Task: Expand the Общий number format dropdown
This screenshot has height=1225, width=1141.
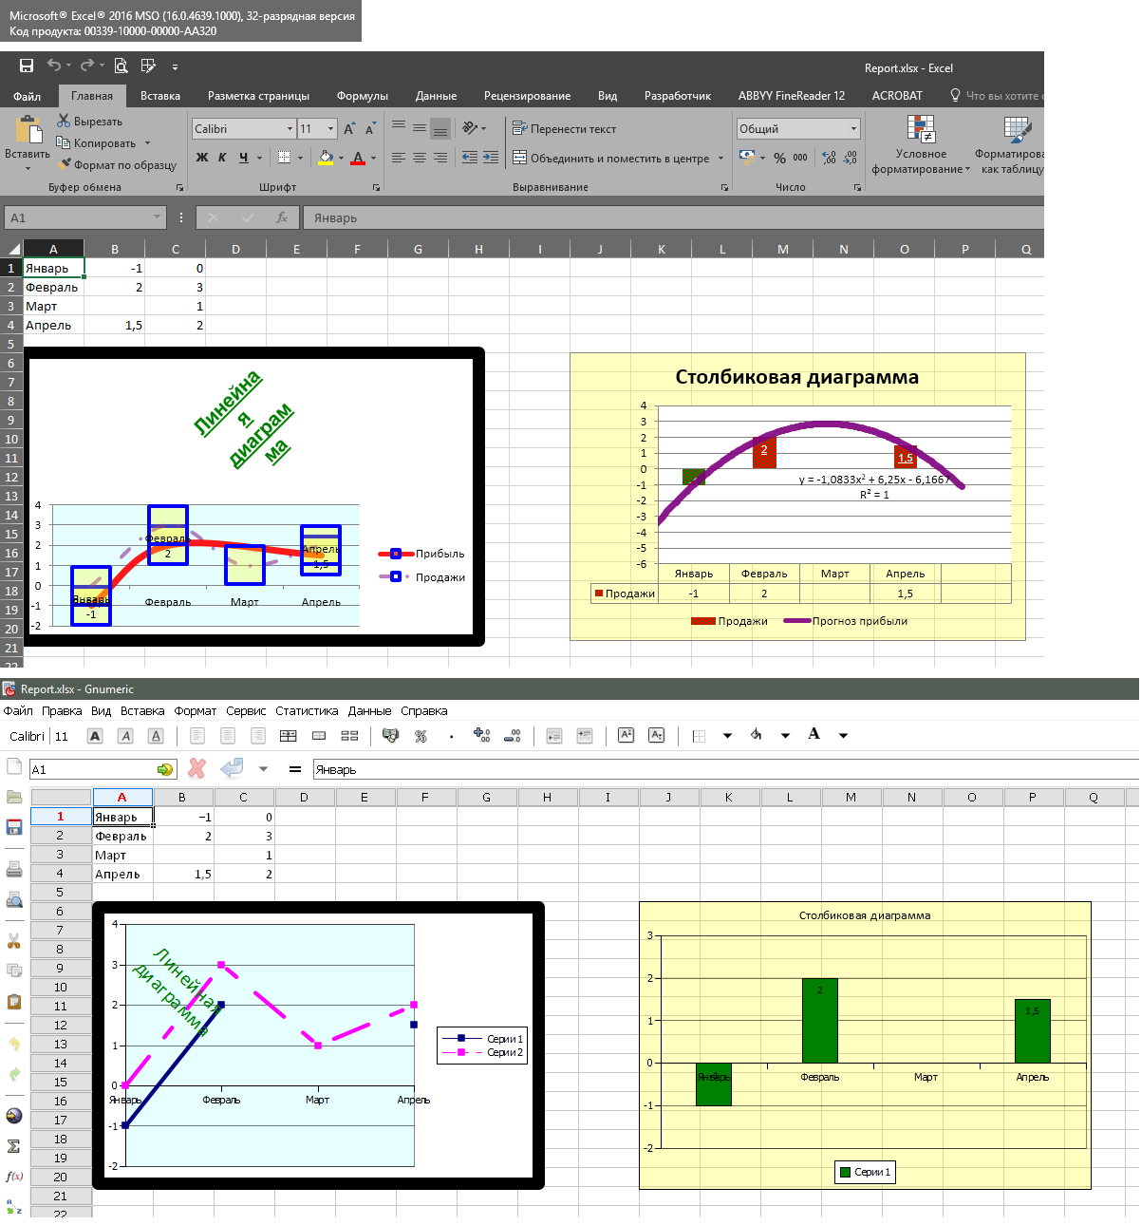Action: pyautogui.click(x=853, y=129)
